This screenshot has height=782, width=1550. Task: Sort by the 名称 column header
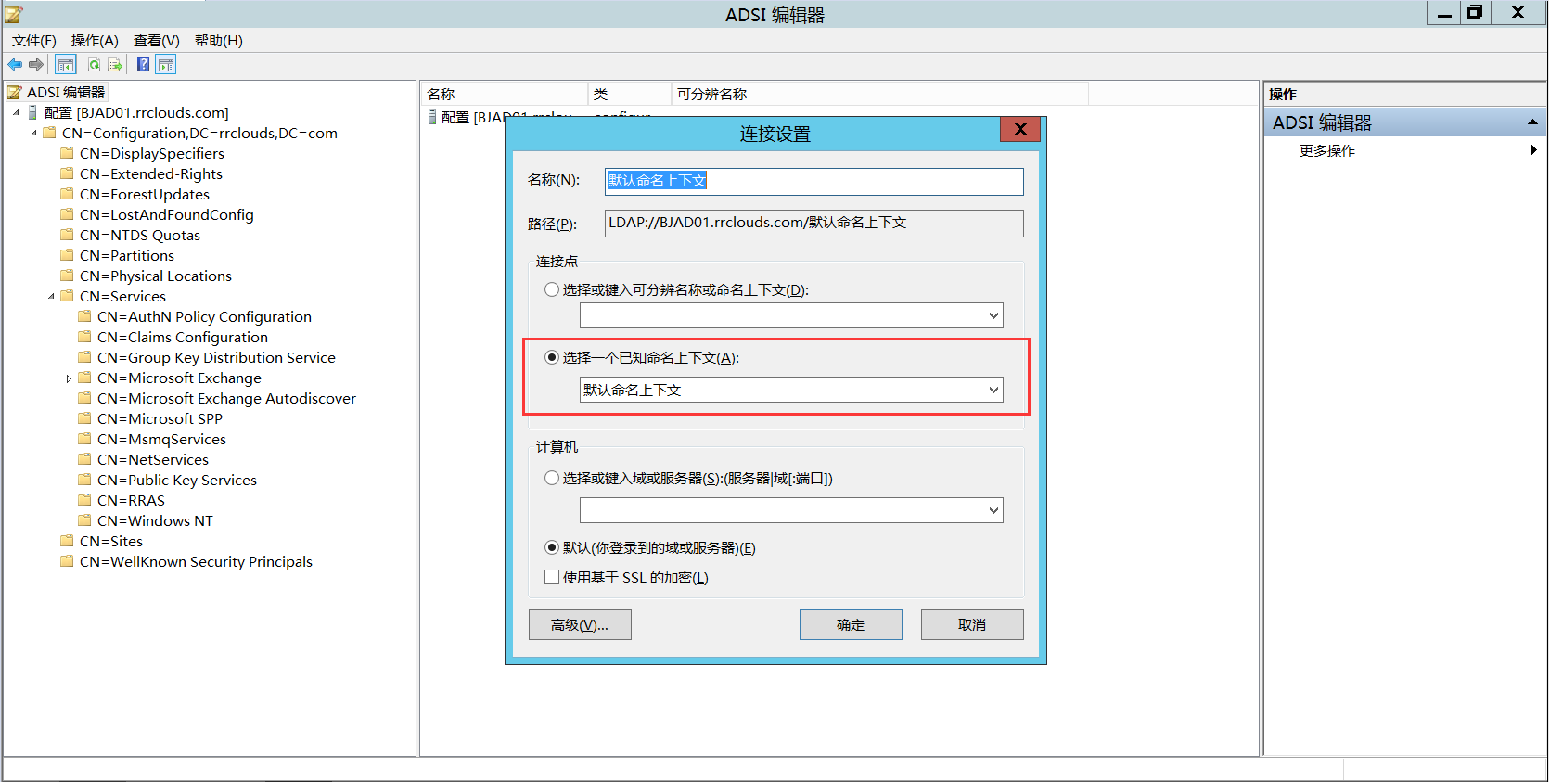506,94
